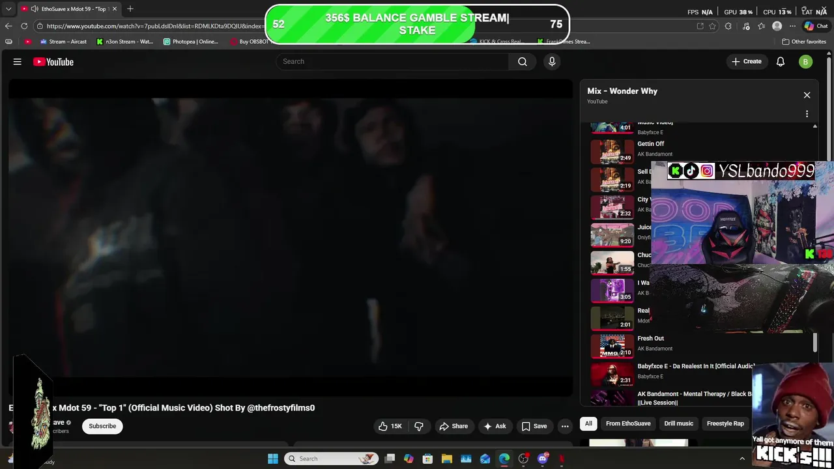Dislike the video with thumbs down

tap(419, 426)
